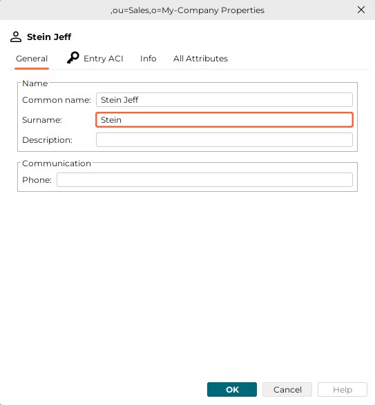Viewport: 375px width, 405px height.
Task: Switch to the General tab
Action: 32,59
